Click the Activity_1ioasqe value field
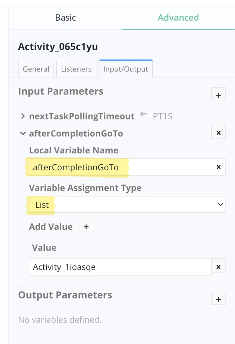This screenshot has height=344, width=235. pyautogui.click(x=120, y=267)
